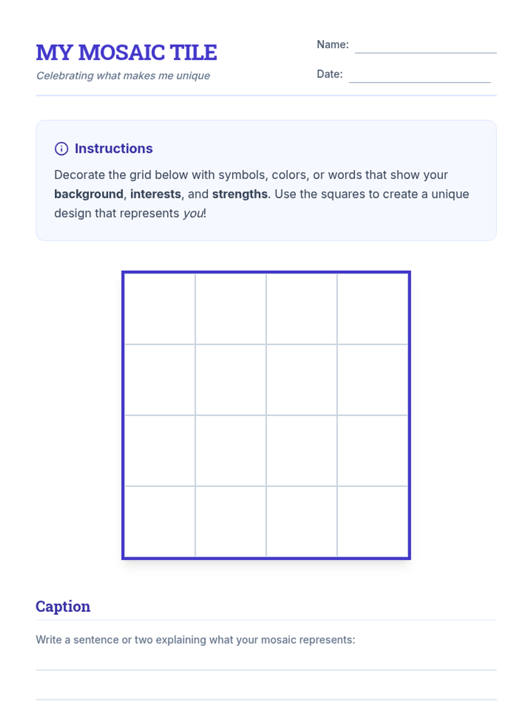The height and width of the screenshot is (709, 532).
Task: Click the italic word 'you' in instructions
Action: point(193,214)
